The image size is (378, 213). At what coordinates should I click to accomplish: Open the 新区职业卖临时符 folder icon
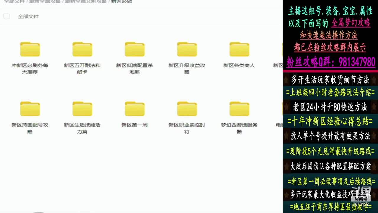tap(187, 109)
